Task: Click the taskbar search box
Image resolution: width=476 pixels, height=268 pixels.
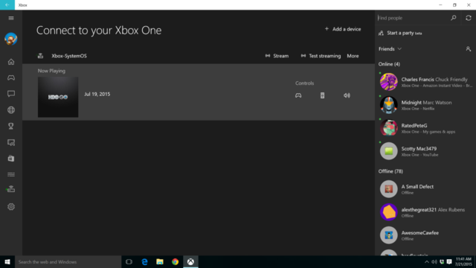Action: (x=68, y=261)
